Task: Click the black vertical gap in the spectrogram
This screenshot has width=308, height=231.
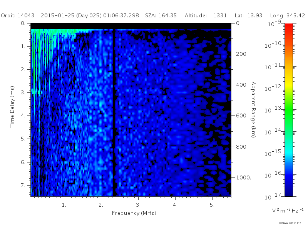Action: tap(114, 112)
